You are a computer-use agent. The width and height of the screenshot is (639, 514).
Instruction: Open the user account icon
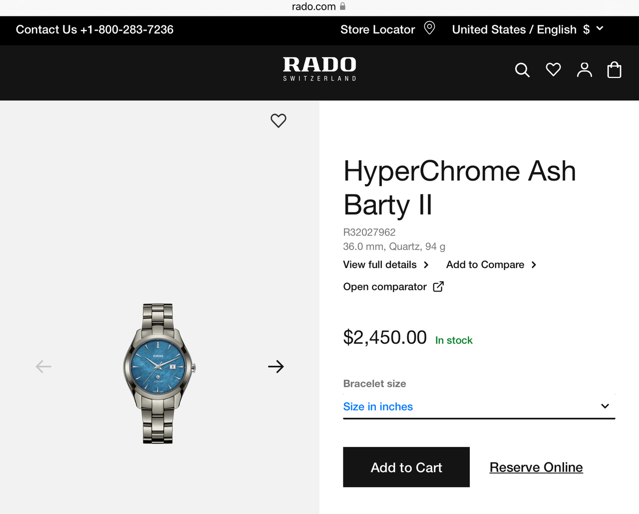click(584, 70)
